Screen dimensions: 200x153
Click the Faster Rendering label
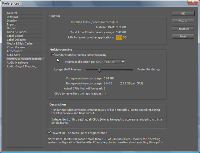[x=148, y=69]
